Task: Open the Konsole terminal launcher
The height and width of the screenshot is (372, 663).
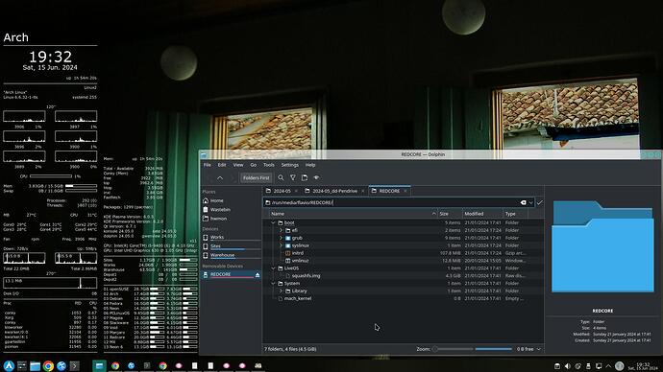Action: point(74,365)
